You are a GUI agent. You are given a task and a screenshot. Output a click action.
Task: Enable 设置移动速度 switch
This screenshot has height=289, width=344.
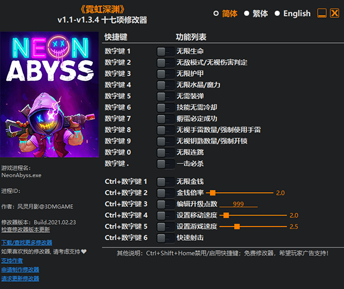166,216
